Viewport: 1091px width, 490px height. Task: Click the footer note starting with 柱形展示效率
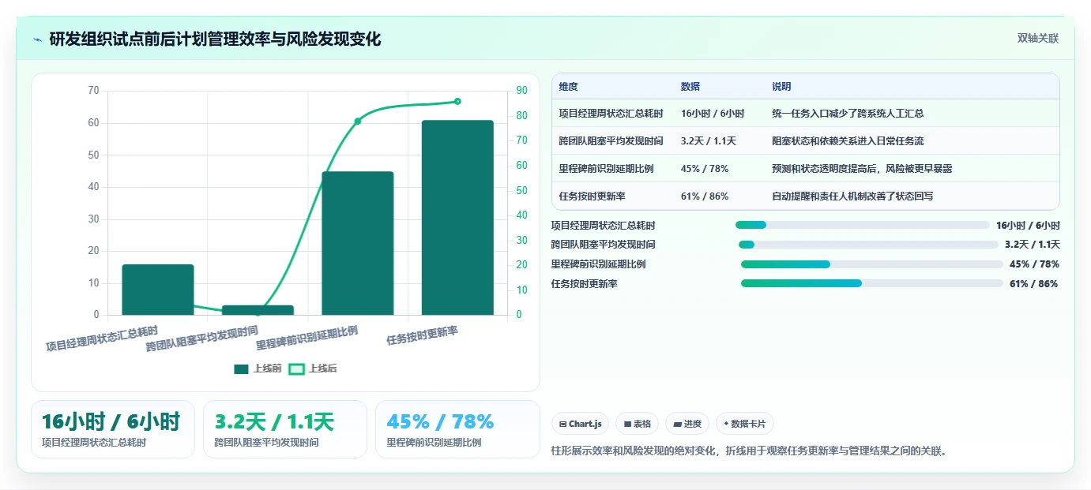click(749, 451)
